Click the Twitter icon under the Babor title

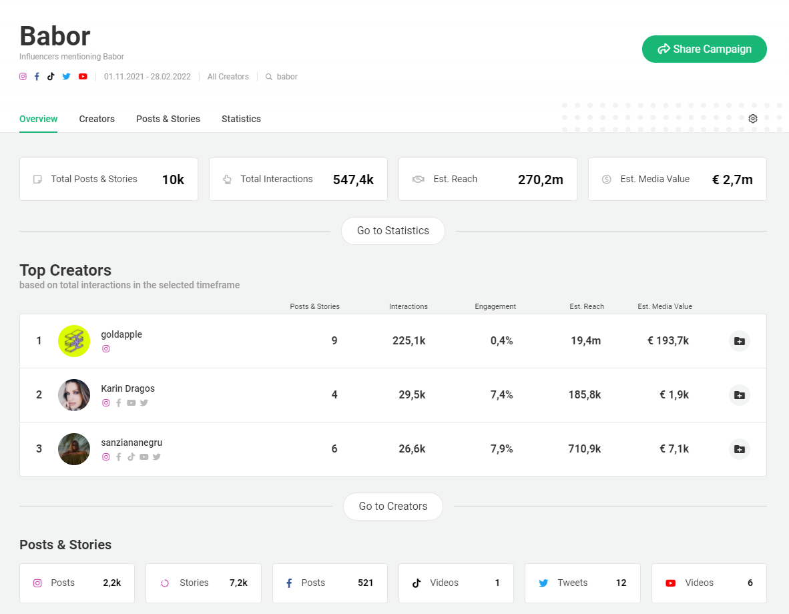(67, 77)
